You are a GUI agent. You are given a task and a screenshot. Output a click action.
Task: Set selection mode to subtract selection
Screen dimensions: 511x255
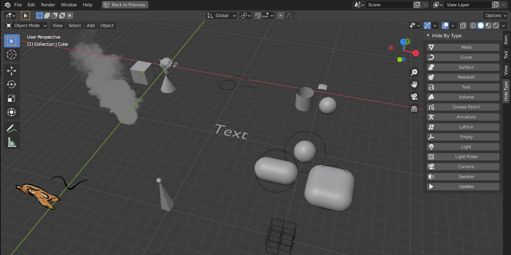55,15
